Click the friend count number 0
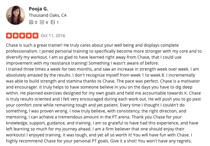Image resolution: width=210 pixels, height=146 pixels. pos(36,22)
